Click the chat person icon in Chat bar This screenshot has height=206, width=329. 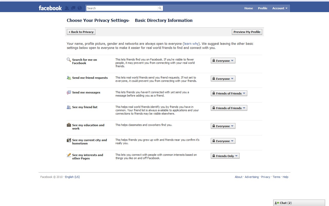277,203
